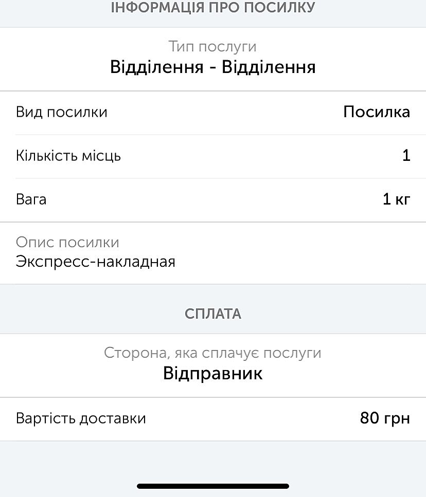Tap the 80 грн delivery cost value
426x497 pixels.
tap(385, 418)
